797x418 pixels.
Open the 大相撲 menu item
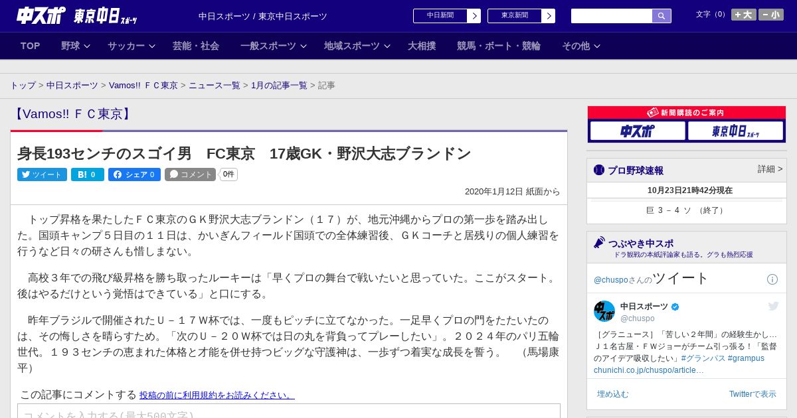coord(422,46)
